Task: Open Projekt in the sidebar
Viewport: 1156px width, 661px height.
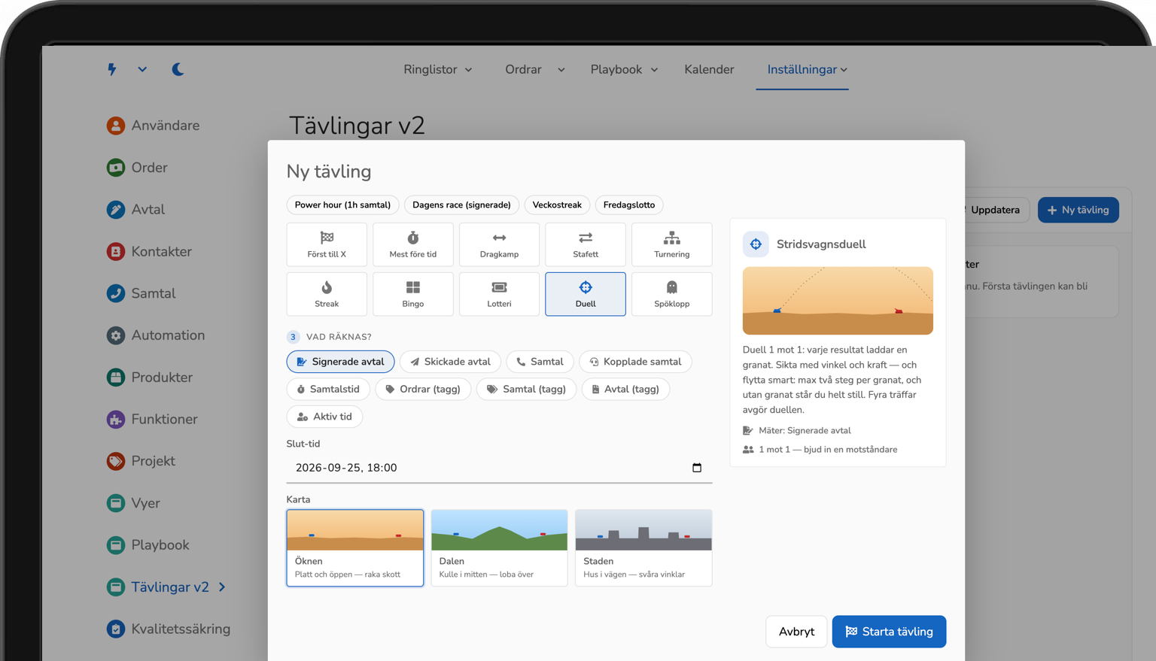Action: (141, 461)
